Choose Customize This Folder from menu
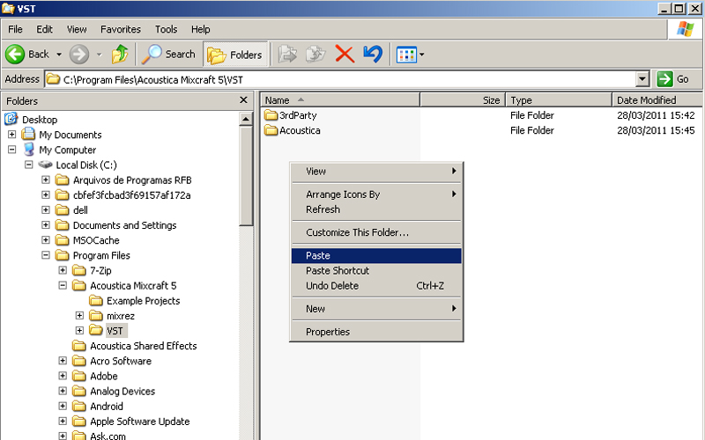 [376, 232]
